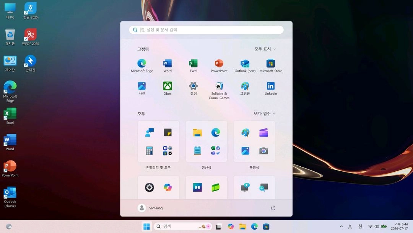Open volume speaker tray icon

(377, 226)
